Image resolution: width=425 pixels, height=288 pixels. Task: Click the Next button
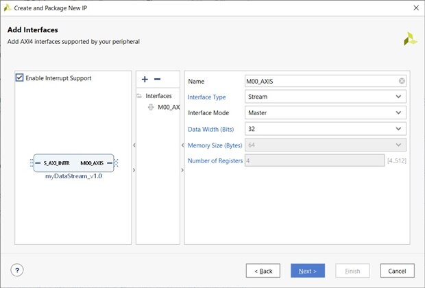(x=308, y=271)
